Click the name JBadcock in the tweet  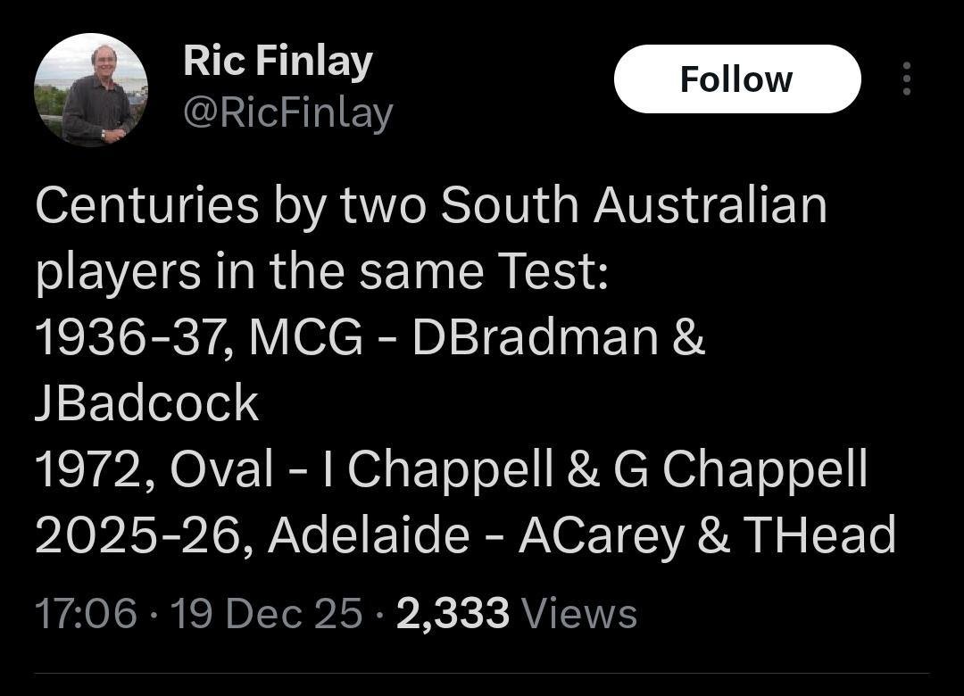tap(147, 403)
